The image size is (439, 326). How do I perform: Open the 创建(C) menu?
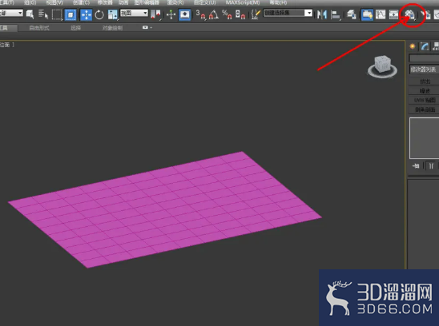tap(81, 2)
